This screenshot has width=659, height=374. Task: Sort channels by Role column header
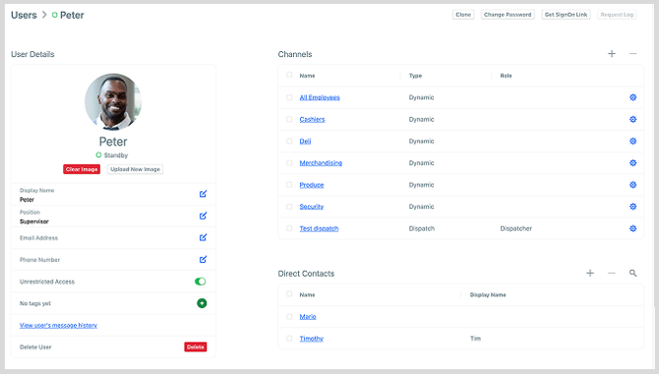506,76
